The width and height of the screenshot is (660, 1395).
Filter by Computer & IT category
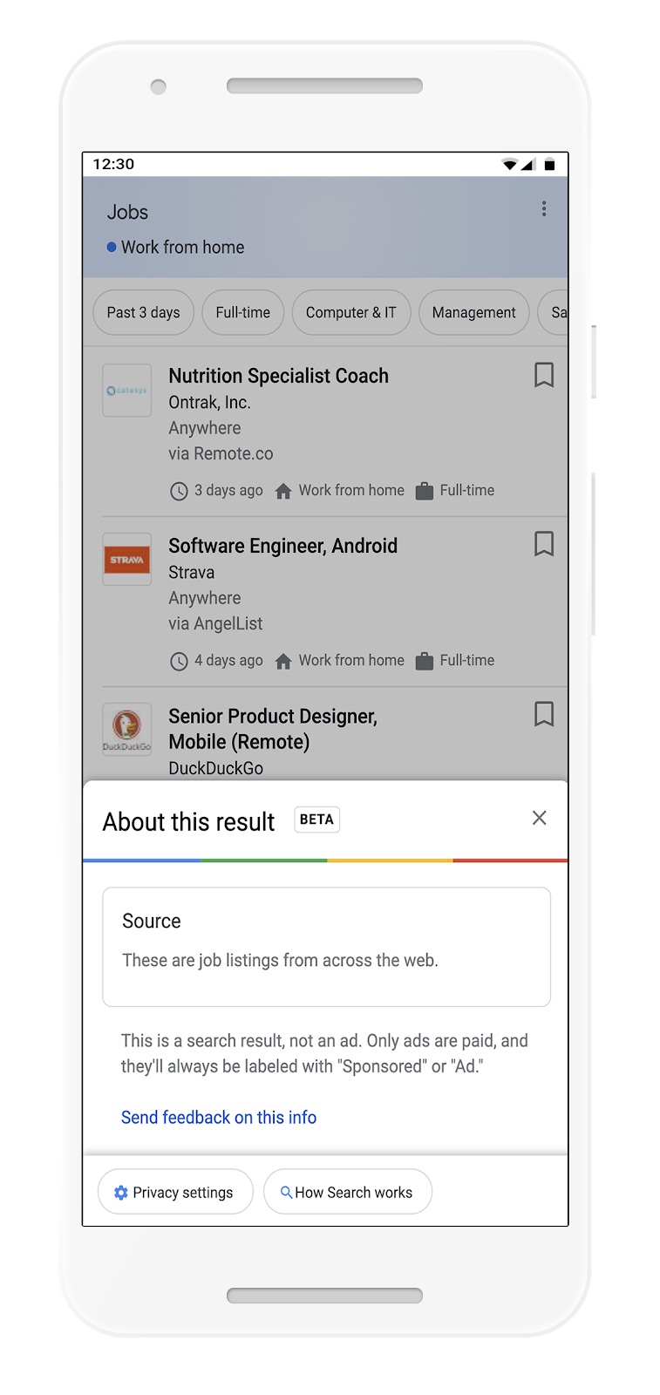(350, 313)
